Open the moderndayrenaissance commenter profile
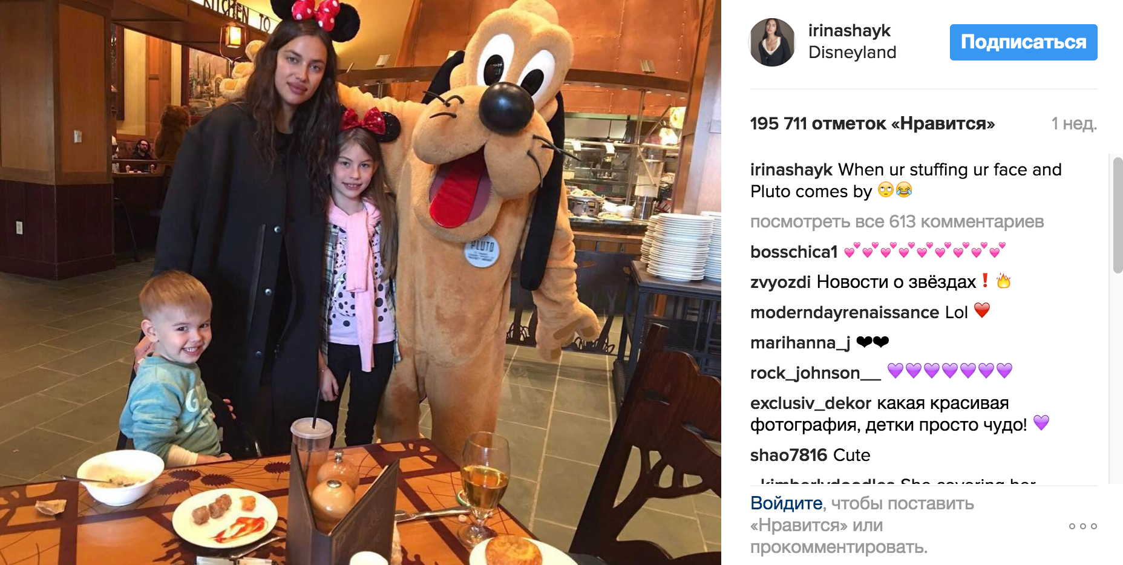Screen dimensions: 1123x565 [x=845, y=312]
